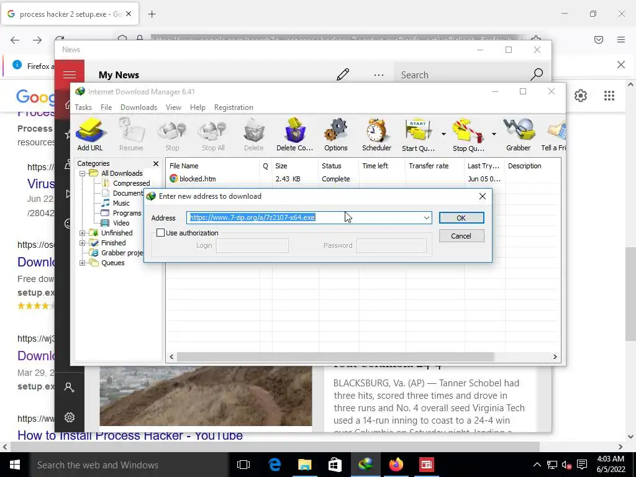The width and height of the screenshot is (636, 477).
Task: Open Google settings gear in Firefox
Action: tap(581, 96)
